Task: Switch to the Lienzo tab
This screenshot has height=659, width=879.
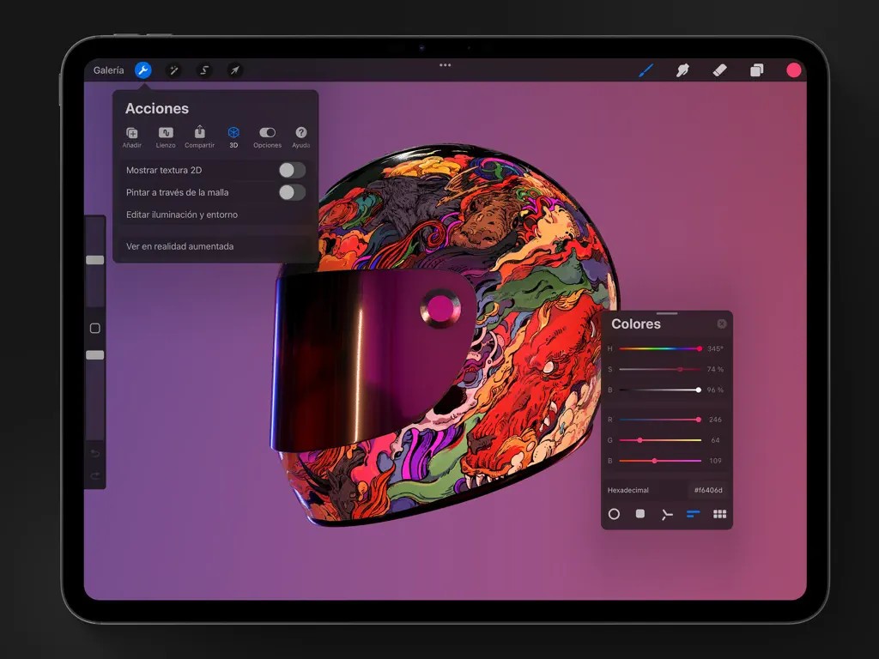Action: 166,136
